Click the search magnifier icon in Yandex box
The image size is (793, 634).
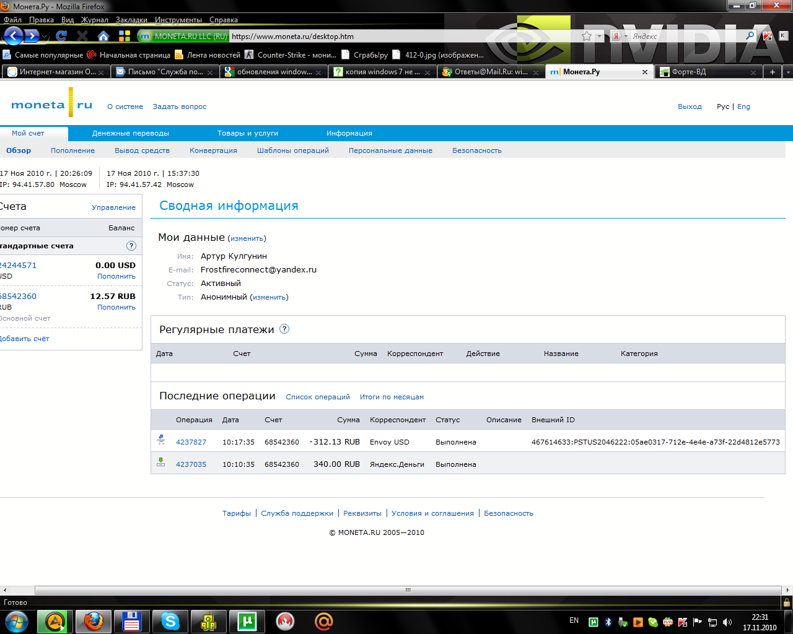750,36
